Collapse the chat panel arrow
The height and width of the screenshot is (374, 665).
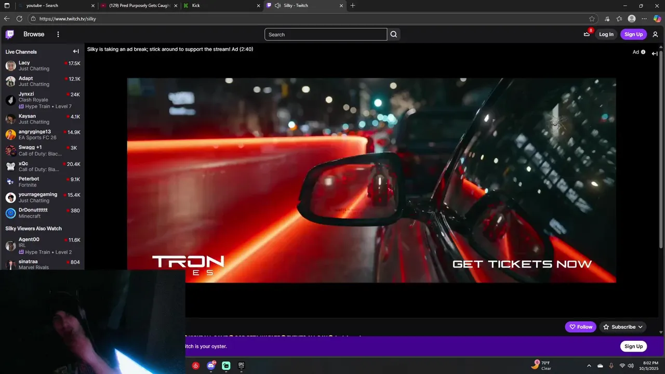[x=655, y=54]
